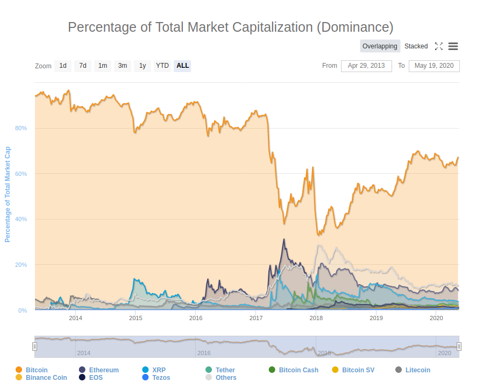Select the Bitcoin Cash legend icon
The height and width of the screenshot is (382, 483).
point(273,370)
